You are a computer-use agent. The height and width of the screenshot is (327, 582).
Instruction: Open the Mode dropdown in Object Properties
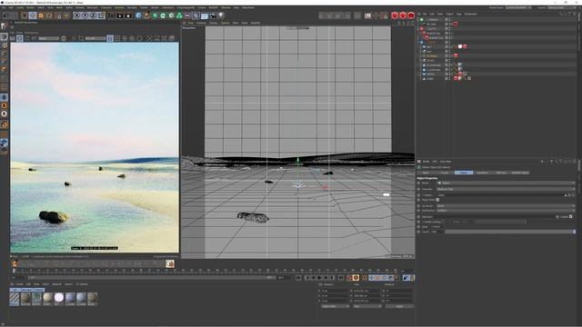tap(506, 183)
